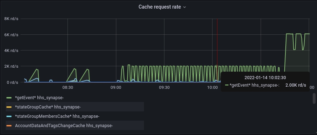The width and height of the screenshot is (317, 135).
Task: Click the 10:00 x-axis time label
Action: 212,87
